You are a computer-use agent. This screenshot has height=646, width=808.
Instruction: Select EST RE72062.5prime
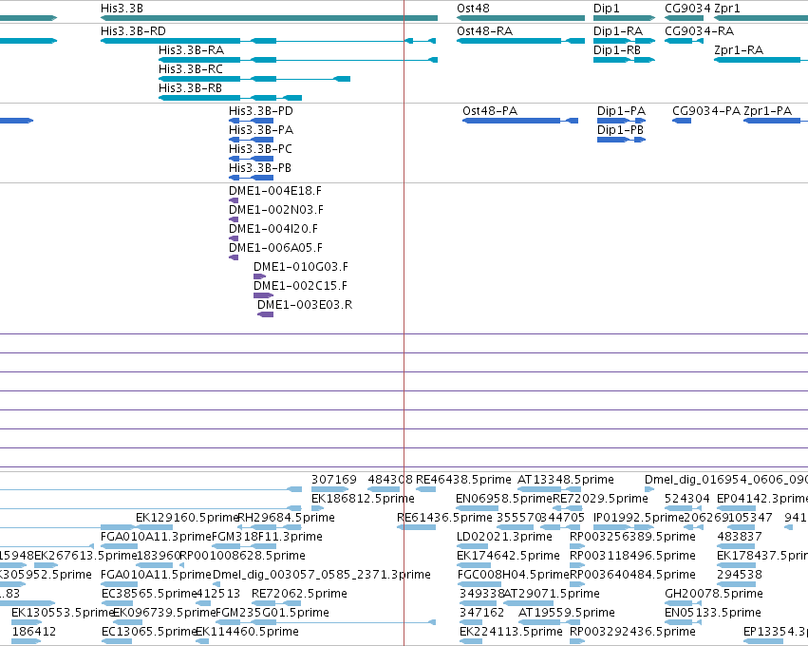276,603
